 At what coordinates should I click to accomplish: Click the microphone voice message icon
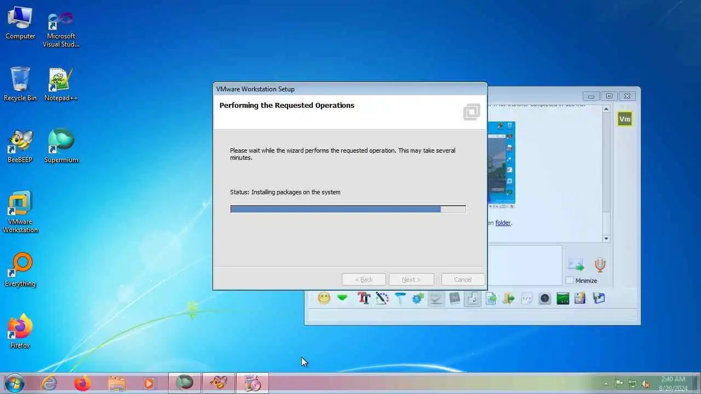tap(600, 265)
